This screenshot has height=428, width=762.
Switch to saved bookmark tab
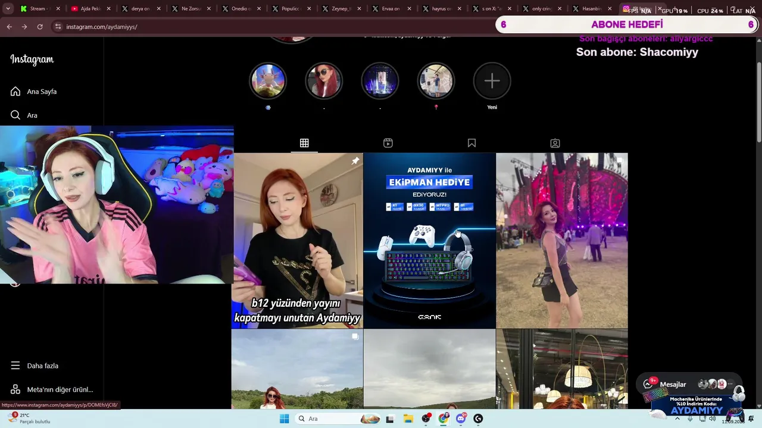tap(471, 143)
